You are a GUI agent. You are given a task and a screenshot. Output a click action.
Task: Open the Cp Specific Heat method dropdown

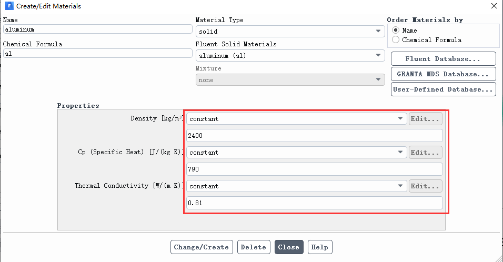[296, 153]
